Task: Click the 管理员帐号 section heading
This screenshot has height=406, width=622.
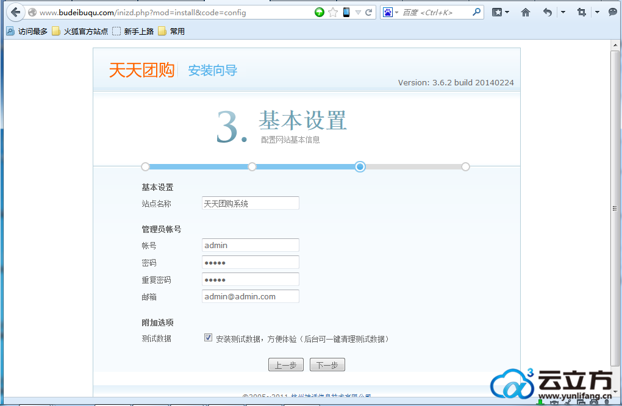Action: coord(162,229)
